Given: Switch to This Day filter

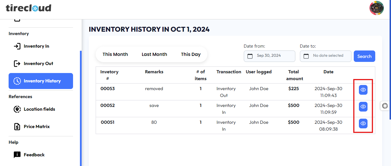Looking at the screenshot, I should pyautogui.click(x=190, y=54).
